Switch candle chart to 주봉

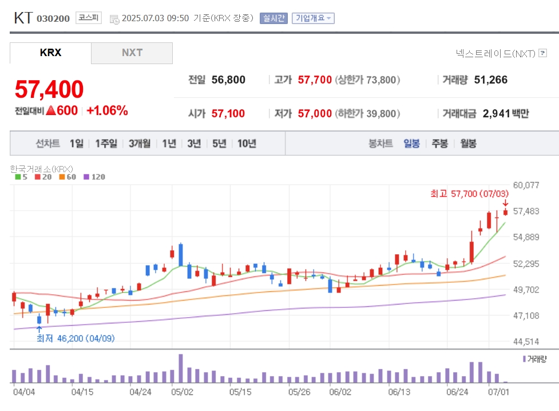click(x=439, y=144)
